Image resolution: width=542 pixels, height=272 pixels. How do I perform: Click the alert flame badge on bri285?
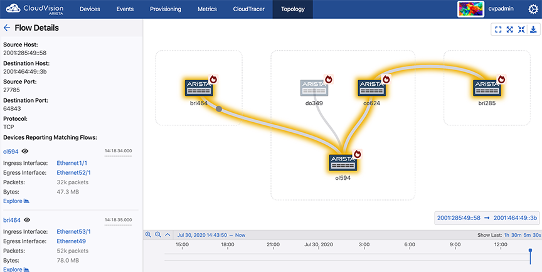click(x=501, y=80)
